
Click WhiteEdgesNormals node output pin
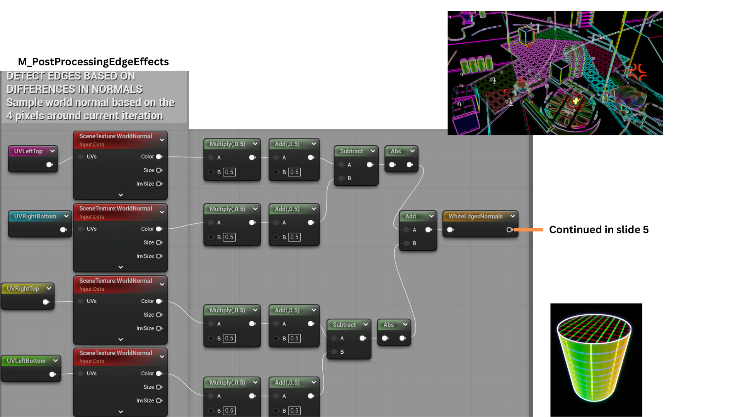509,230
